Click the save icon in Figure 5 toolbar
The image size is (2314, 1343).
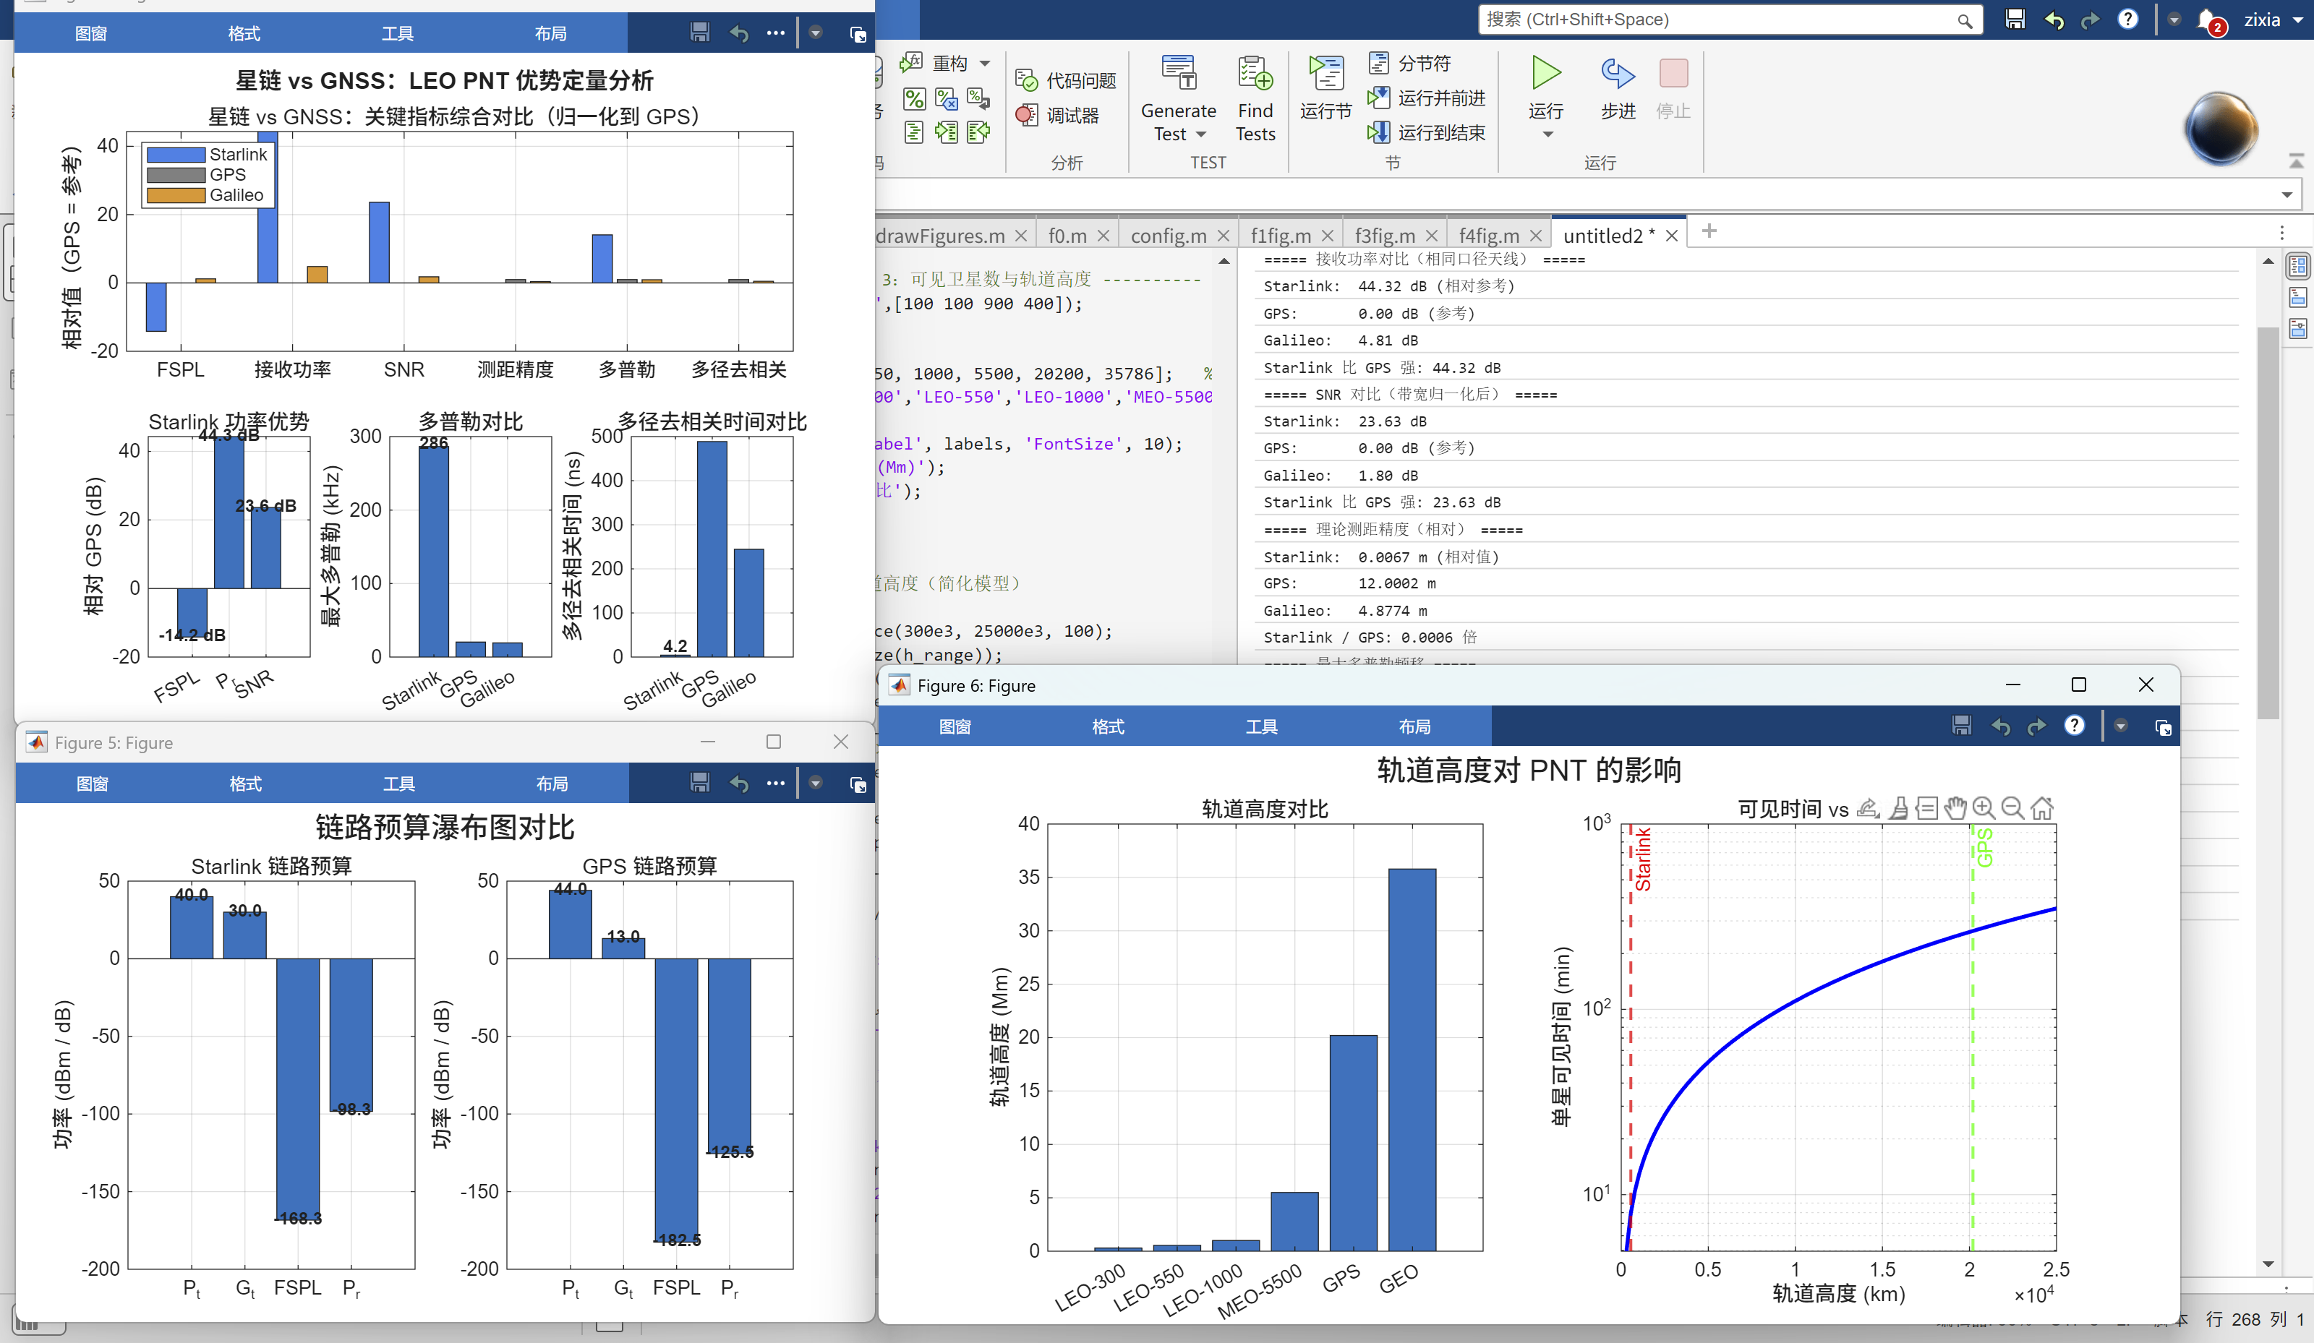pyautogui.click(x=700, y=782)
